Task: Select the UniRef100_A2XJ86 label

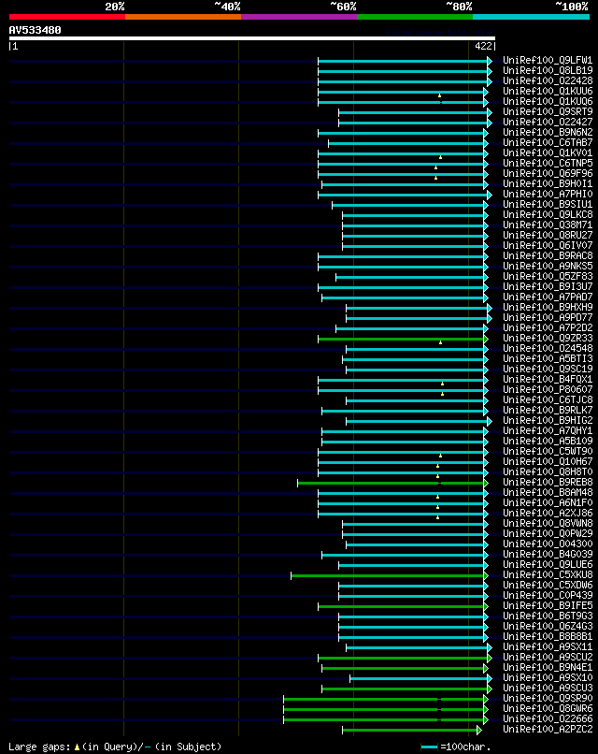Action: [548, 513]
